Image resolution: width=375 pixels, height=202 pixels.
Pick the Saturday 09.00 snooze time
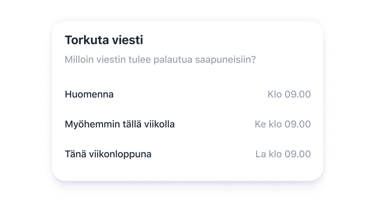283,154
